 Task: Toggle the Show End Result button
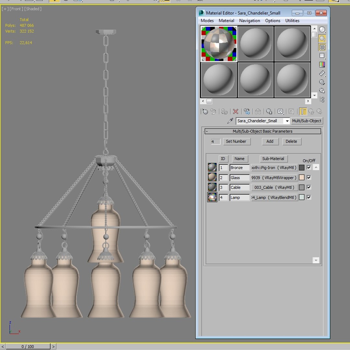click(303, 111)
